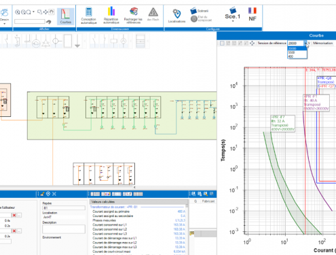Launch Conception automatique calculator
The image size is (336, 255).
click(x=89, y=16)
